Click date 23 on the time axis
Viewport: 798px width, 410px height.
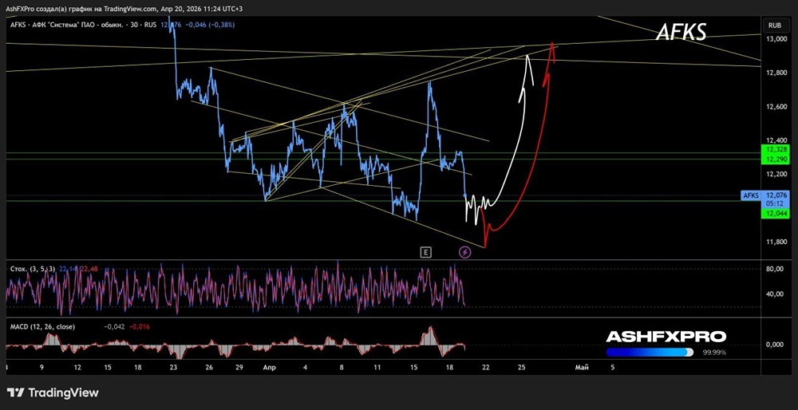point(173,367)
